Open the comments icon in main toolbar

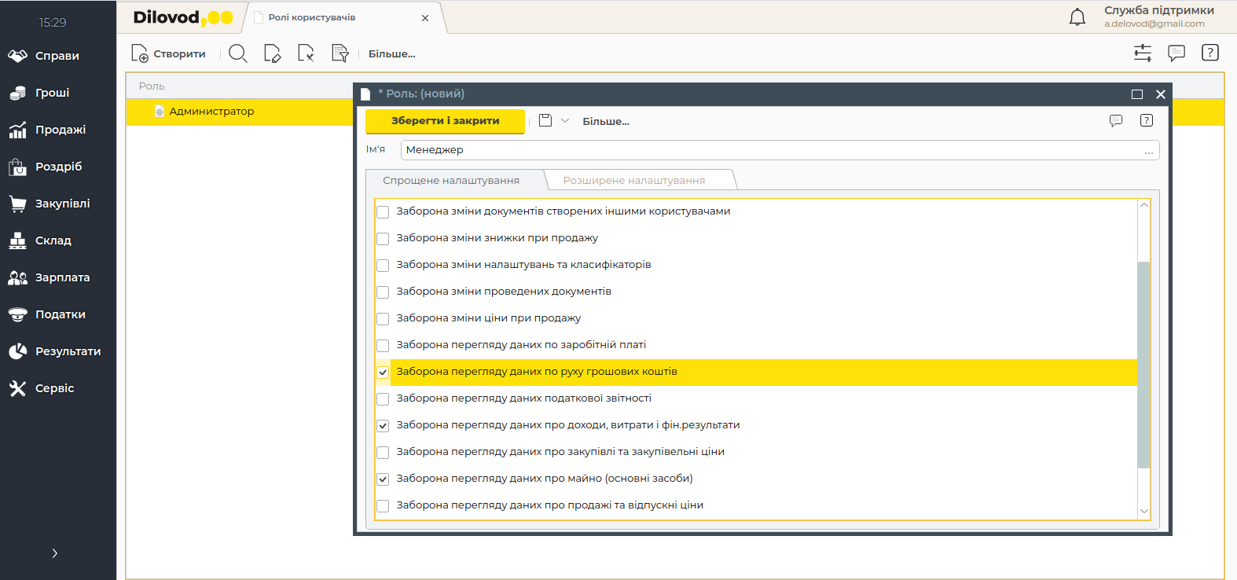pyautogui.click(x=1176, y=53)
